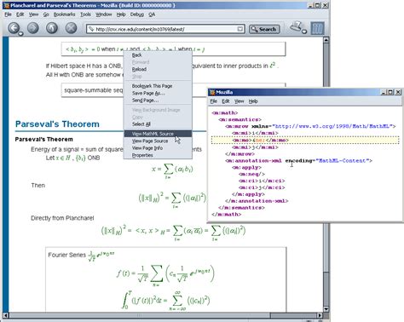
Task: Choose Reload in the context menu
Action: [x=158, y=69]
